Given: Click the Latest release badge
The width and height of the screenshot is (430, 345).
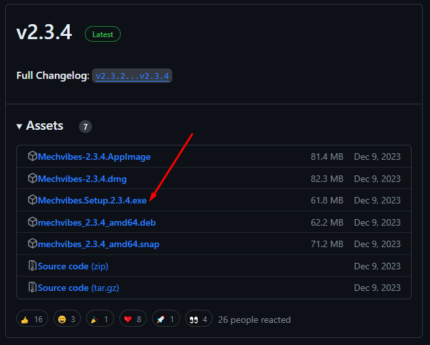Looking at the screenshot, I should (102, 35).
